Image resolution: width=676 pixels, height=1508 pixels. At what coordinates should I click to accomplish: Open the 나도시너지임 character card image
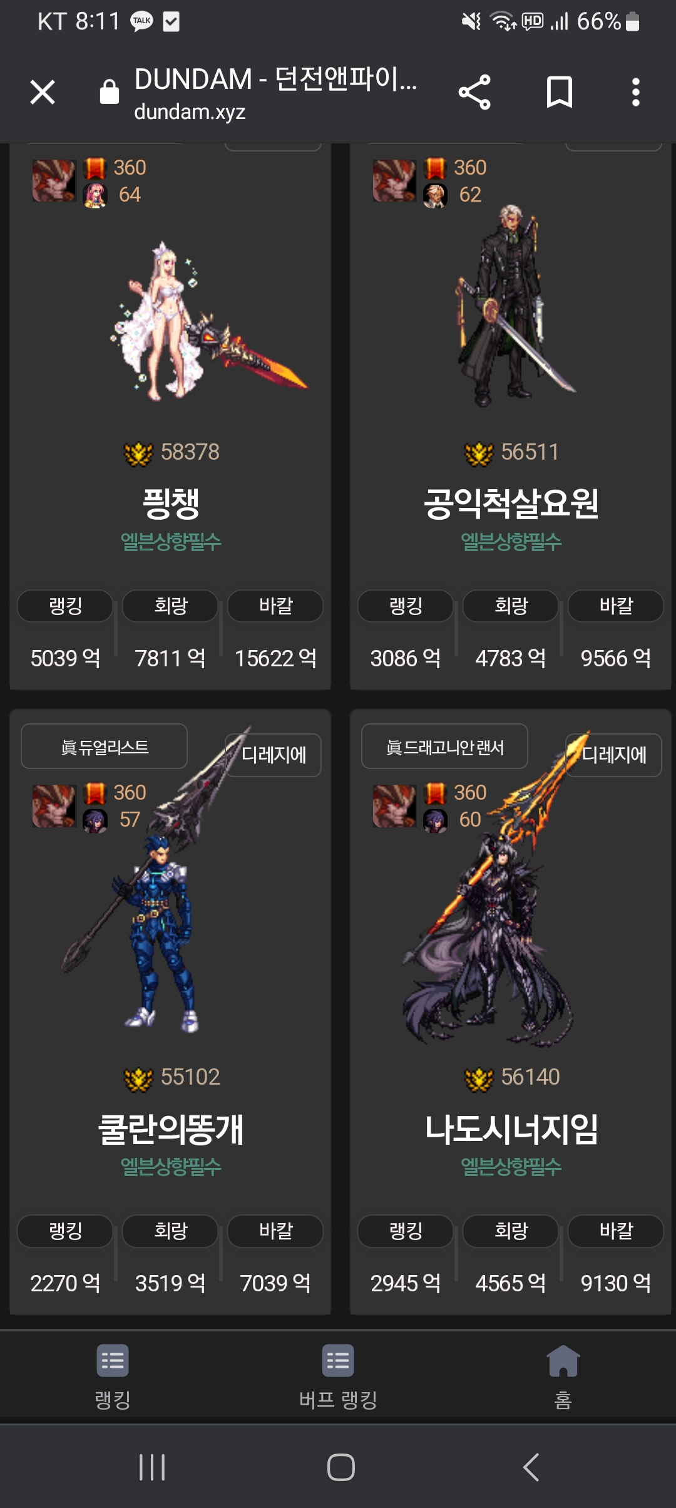click(x=494, y=889)
